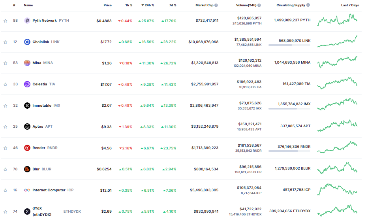Sort table by 7d % header

point(173,5)
